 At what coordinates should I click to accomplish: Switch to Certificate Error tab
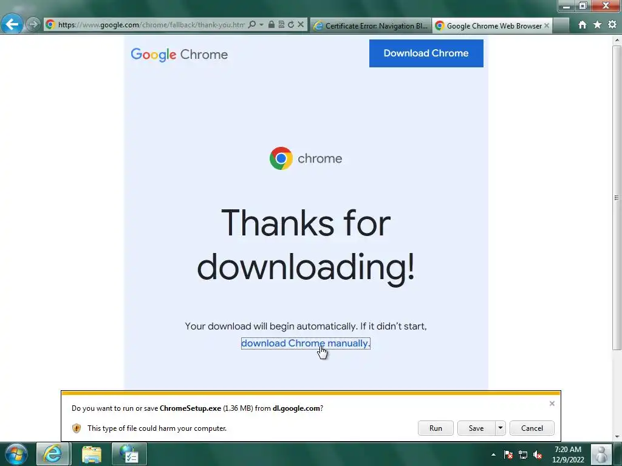[371, 25]
